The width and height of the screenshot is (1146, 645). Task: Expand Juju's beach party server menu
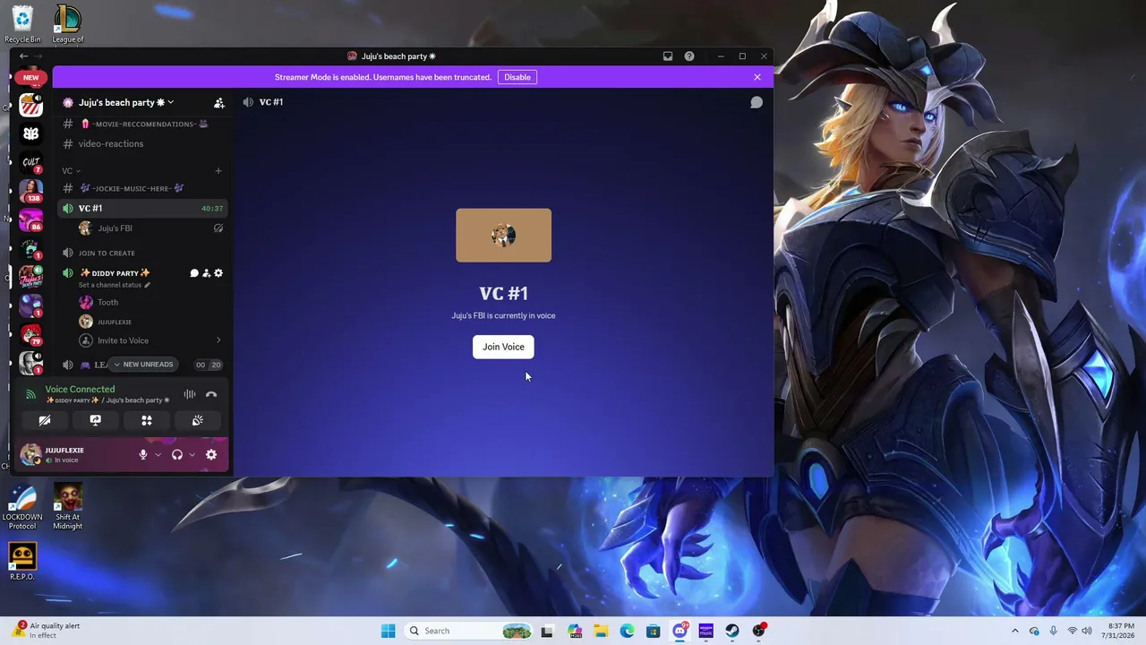pos(126,102)
